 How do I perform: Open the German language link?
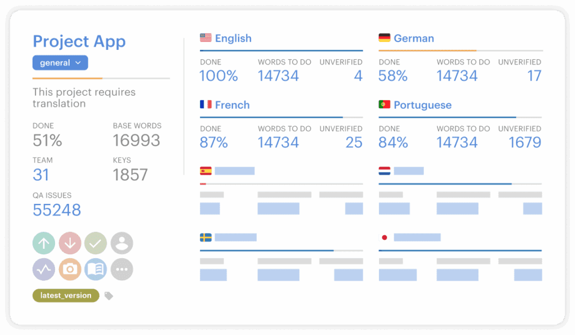(x=414, y=39)
